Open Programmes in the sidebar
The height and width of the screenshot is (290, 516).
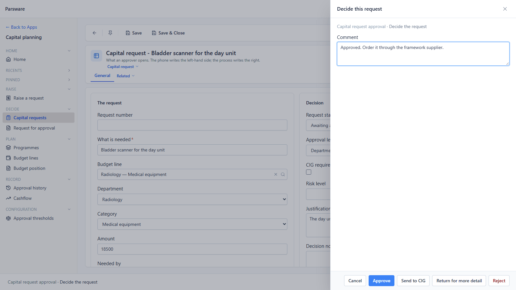[x=38, y=148]
